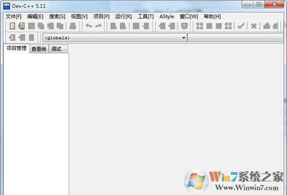Minimize the Dev-C++ window
This screenshot has width=287, height=195.
(x=248, y=5)
